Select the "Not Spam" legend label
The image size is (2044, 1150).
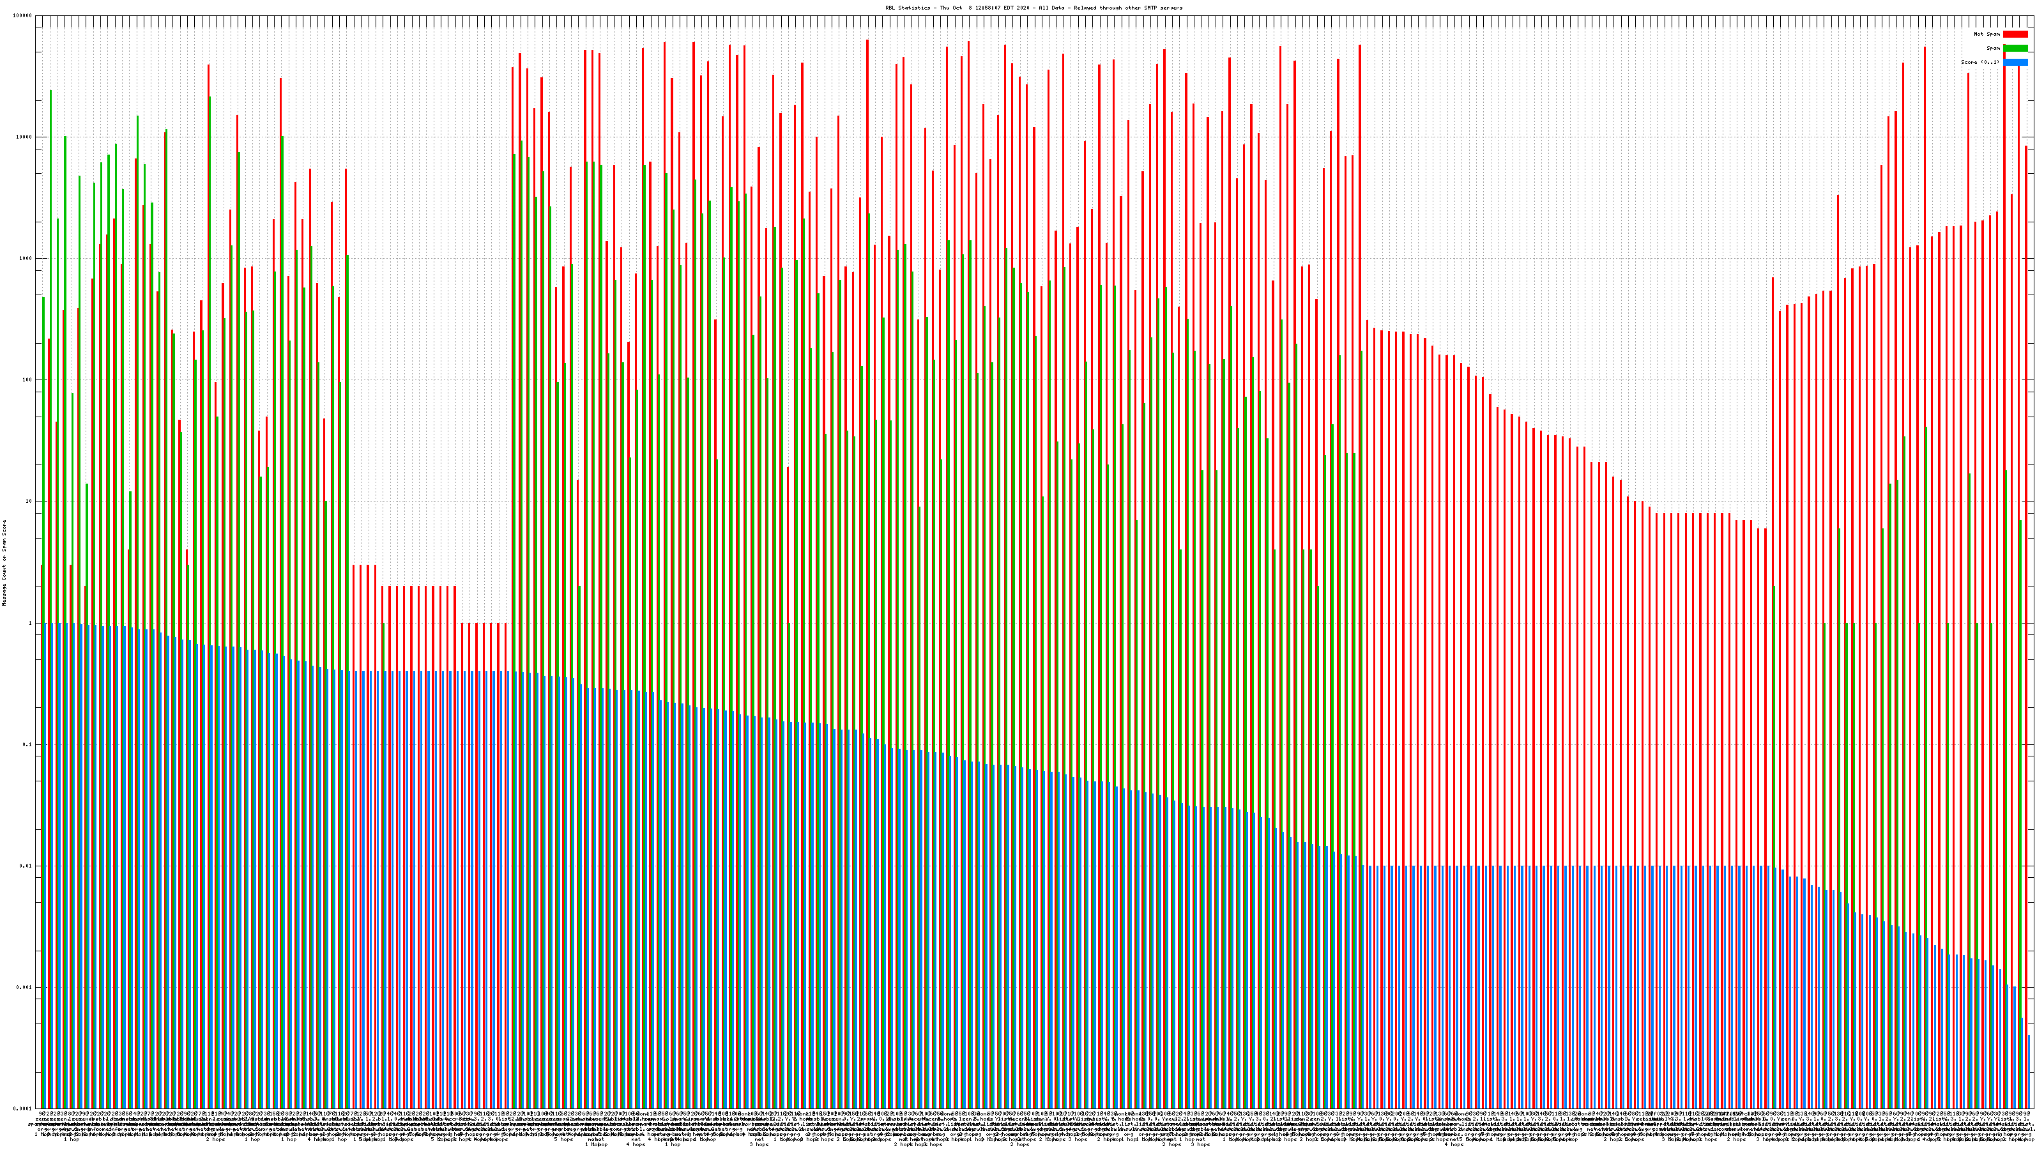(1987, 34)
